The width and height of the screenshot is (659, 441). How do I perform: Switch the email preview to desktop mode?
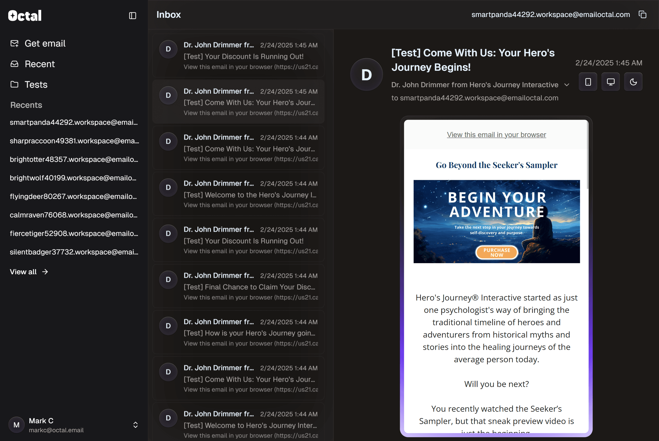[610, 82]
